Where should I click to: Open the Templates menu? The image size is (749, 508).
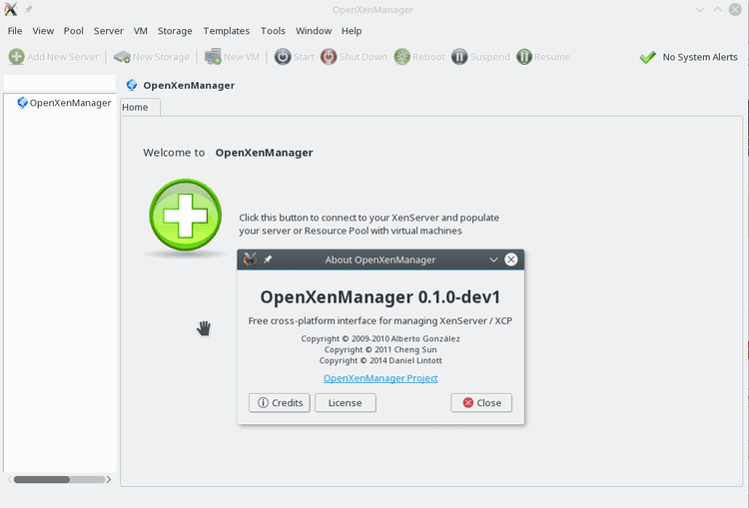(227, 31)
